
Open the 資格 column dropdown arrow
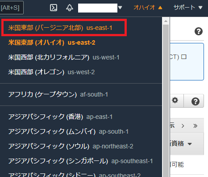[x=190, y=144]
